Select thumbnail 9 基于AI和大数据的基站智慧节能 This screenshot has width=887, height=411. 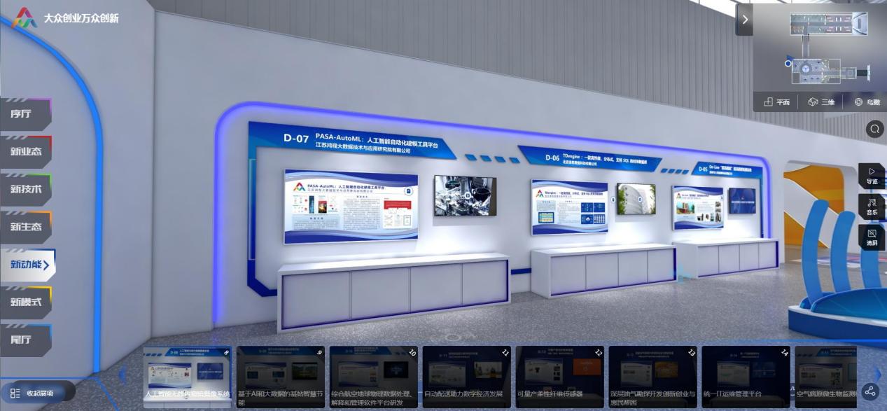(x=281, y=376)
